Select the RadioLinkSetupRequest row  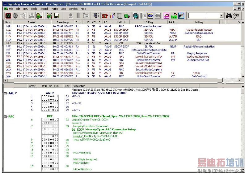(122, 30)
